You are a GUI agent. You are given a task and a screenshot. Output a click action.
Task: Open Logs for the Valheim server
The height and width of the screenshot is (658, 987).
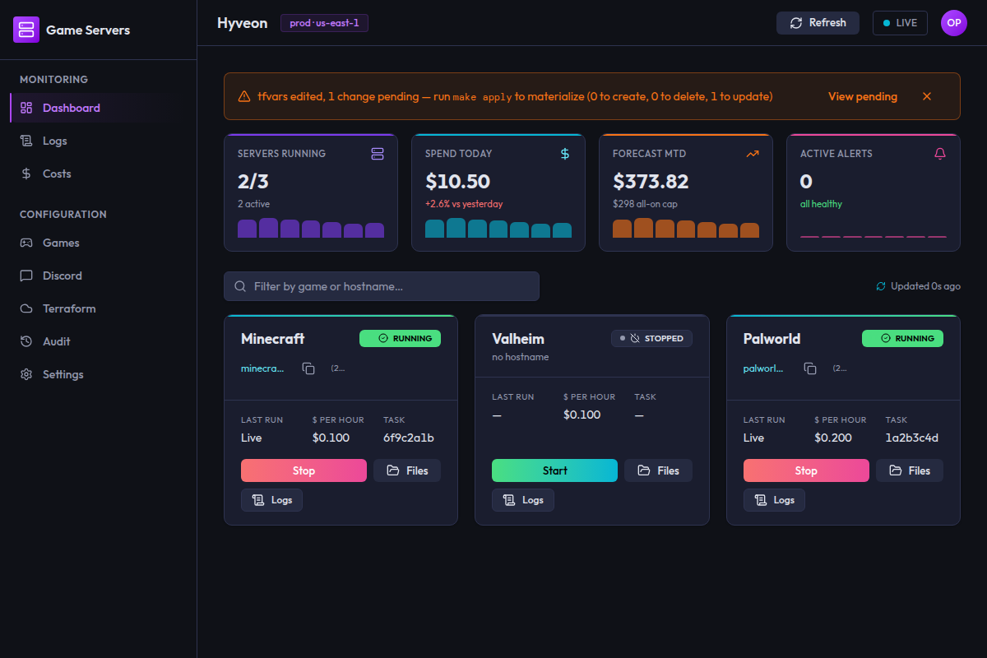tap(523, 500)
